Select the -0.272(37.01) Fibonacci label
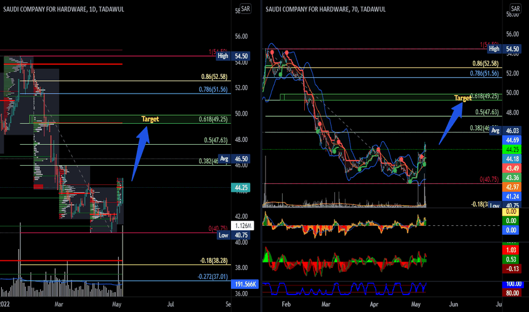The height and width of the screenshot is (312, 529). (212, 277)
